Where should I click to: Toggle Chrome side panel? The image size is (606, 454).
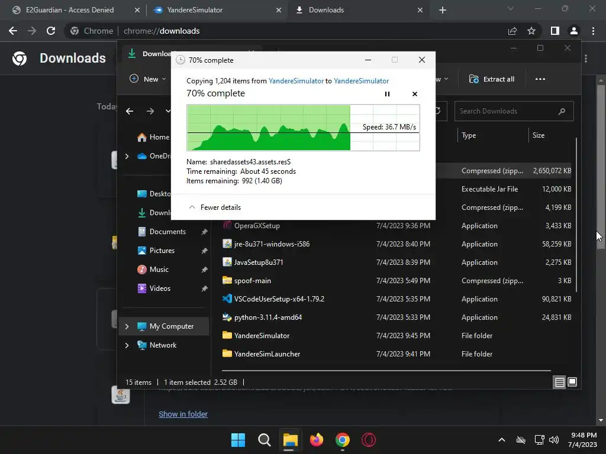coord(555,31)
